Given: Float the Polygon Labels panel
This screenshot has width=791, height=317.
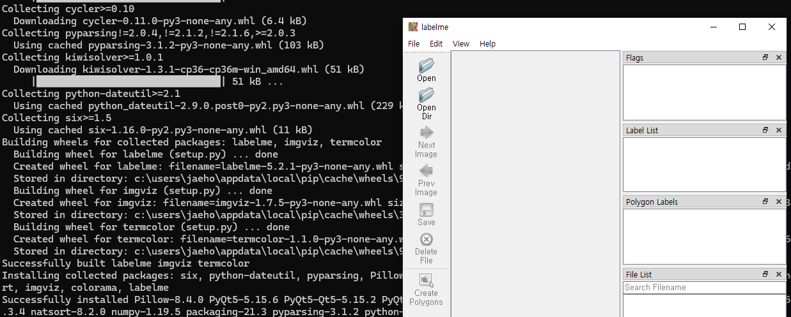Looking at the screenshot, I should point(765,202).
